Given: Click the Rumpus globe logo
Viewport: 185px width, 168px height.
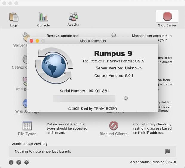Looking at the screenshot, I should (54, 66).
